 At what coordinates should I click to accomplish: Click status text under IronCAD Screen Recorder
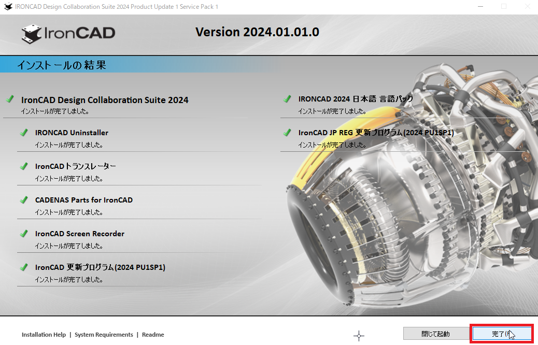click(69, 246)
